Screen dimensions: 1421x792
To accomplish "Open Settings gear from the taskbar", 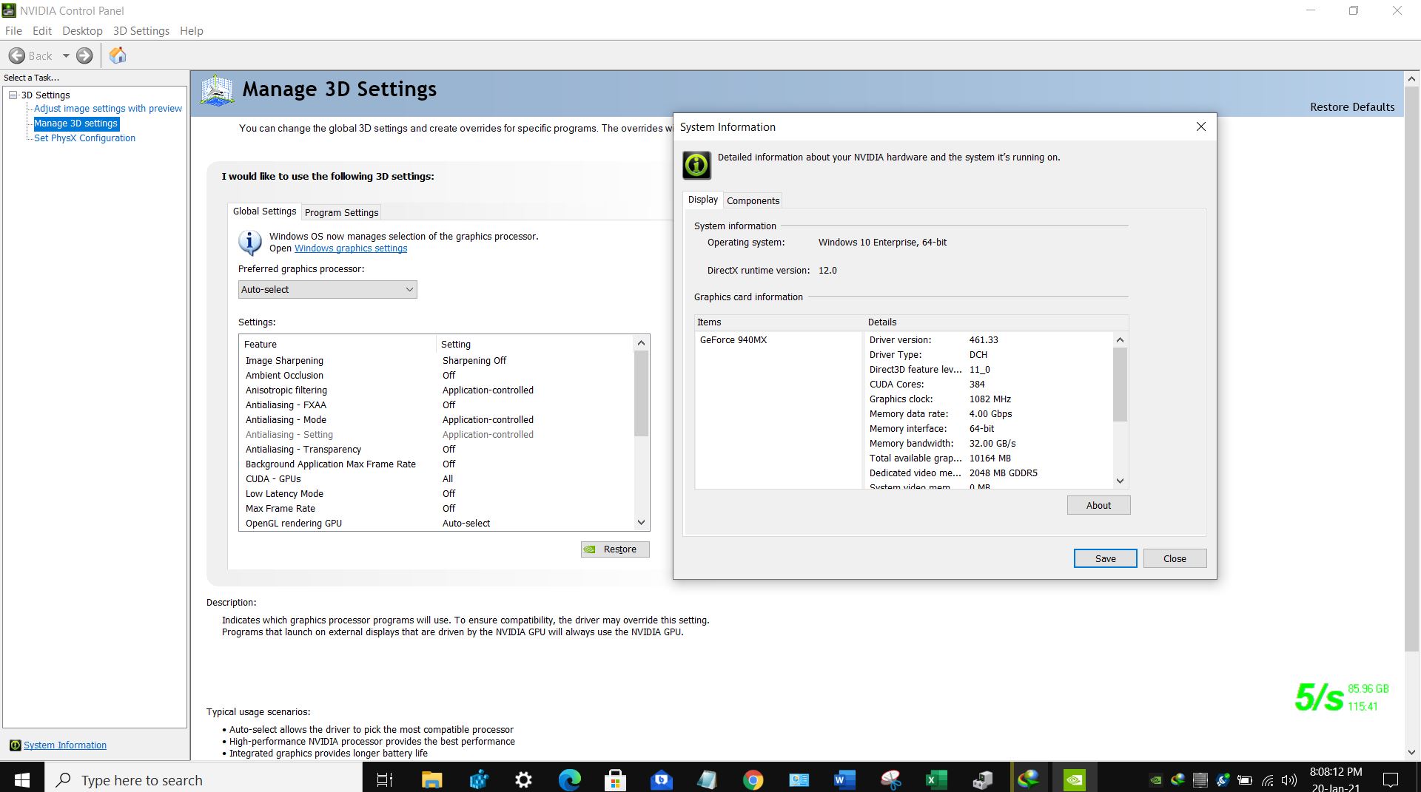I will tap(523, 779).
